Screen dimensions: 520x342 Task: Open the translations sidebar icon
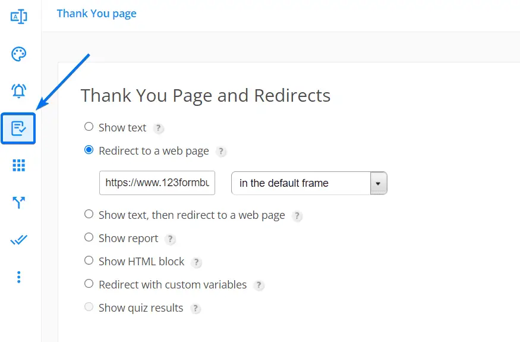pos(18,17)
